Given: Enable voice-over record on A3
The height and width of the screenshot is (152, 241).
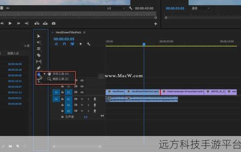Looking at the screenshot, I should [95, 111].
